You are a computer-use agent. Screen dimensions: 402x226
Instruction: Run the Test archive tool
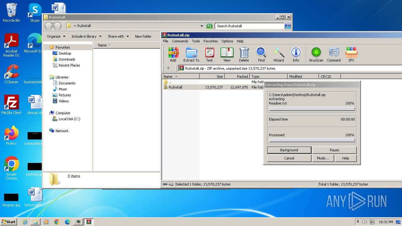(209, 55)
